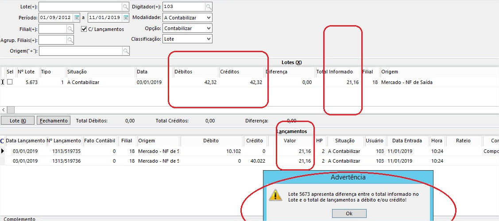
Task: Open the Período end date calendar icon
Action: coord(125,18)
